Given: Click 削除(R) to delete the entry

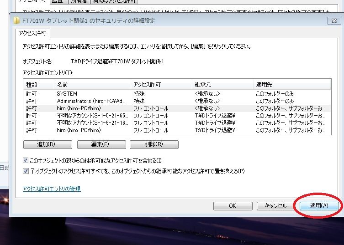Looking at the screenshot, I should point(154,144).
